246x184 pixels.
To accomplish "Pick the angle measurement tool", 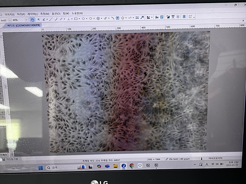I will coord(44,19).
